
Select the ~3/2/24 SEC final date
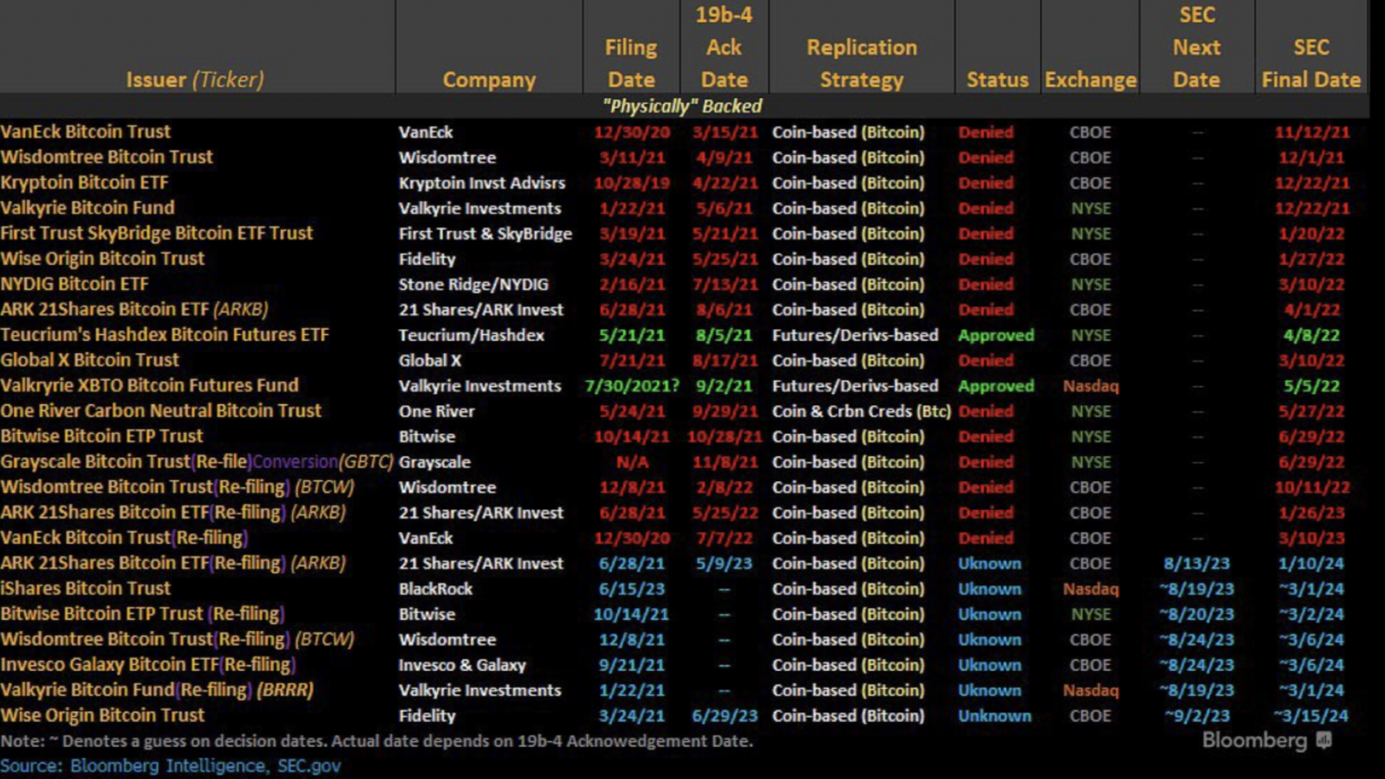click(1311, 614)
